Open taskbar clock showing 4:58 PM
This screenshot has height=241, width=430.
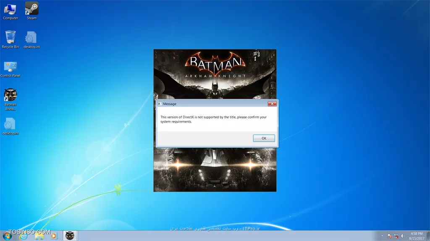point(417,236)
